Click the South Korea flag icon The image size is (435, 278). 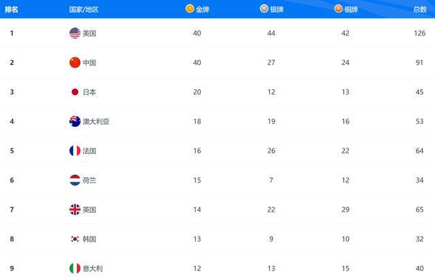tap(75, 239)
